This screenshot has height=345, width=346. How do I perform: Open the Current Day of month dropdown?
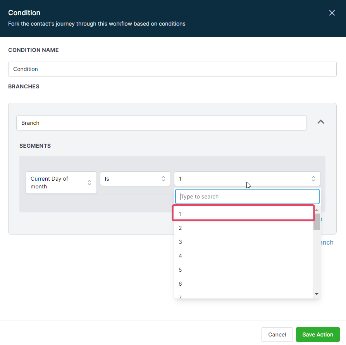61,183
